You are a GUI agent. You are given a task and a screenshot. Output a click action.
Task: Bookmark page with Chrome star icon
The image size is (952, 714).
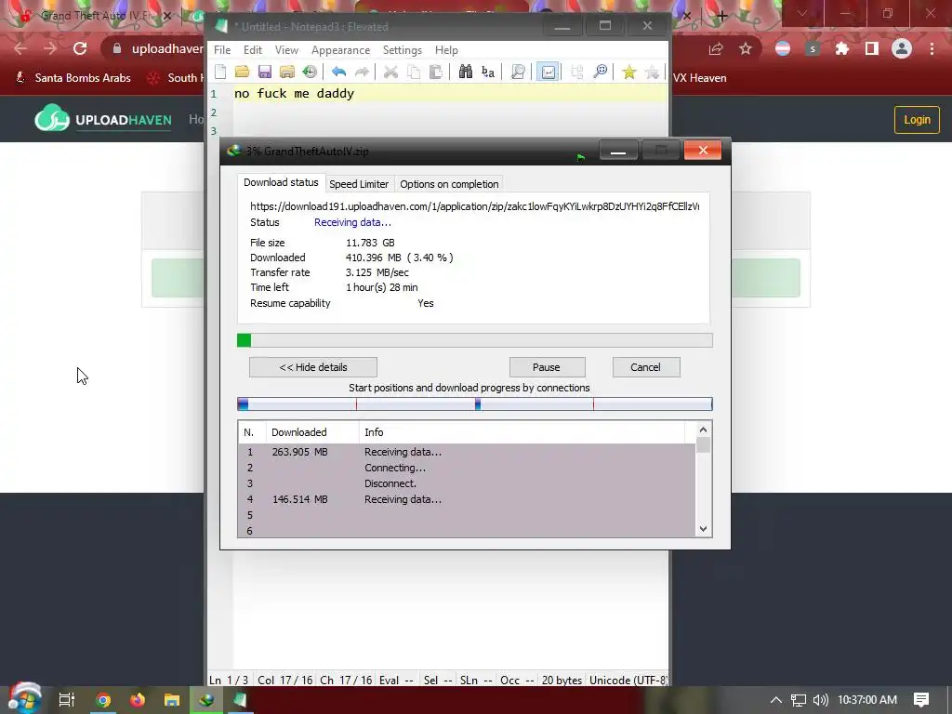pos(746,48)
